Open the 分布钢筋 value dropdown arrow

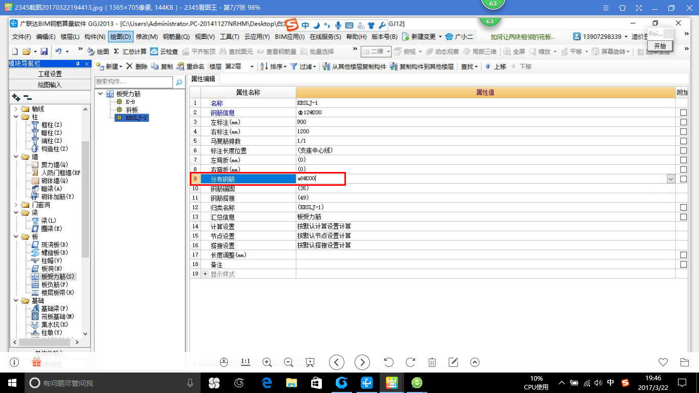tap(670, 179)
